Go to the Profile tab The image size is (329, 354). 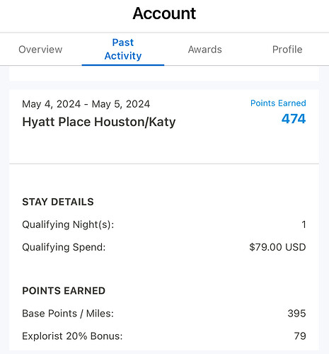(287, 50)
